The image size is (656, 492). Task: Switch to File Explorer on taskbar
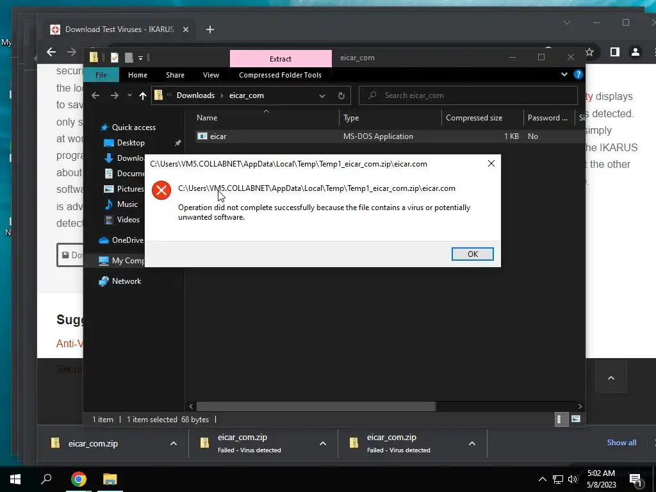[110, 479]
